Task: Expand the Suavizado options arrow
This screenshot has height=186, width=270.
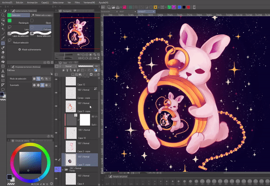Action: point(49,85)
